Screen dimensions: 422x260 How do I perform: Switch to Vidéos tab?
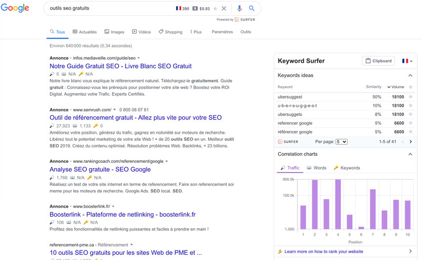tap(141, 32)
